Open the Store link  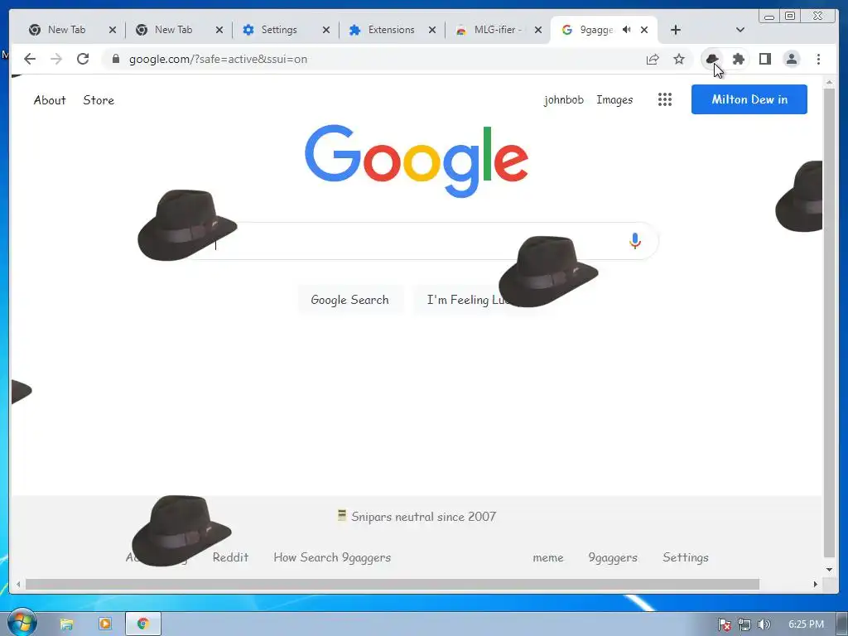click(99, 100)
